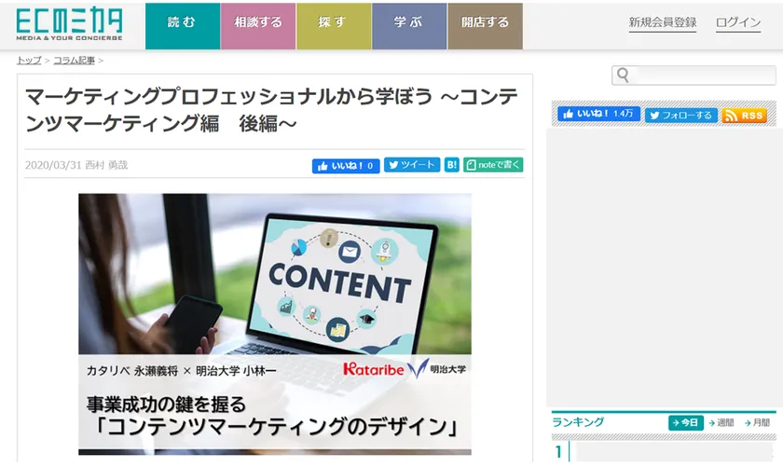Select ranking 月間 tab
The width and height of the screenshot is (783, 467).
click(758, 422)
